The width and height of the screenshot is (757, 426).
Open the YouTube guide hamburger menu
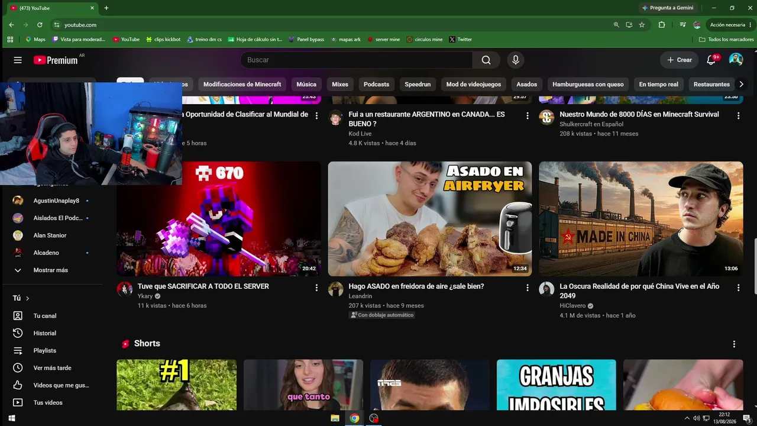click(18, 60)
